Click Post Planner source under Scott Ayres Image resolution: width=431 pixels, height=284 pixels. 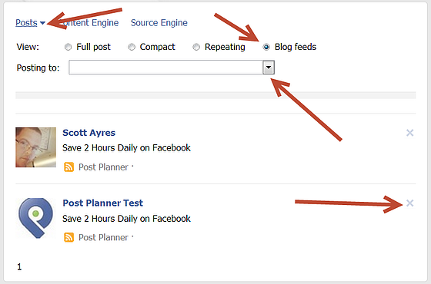click(103, 167)
